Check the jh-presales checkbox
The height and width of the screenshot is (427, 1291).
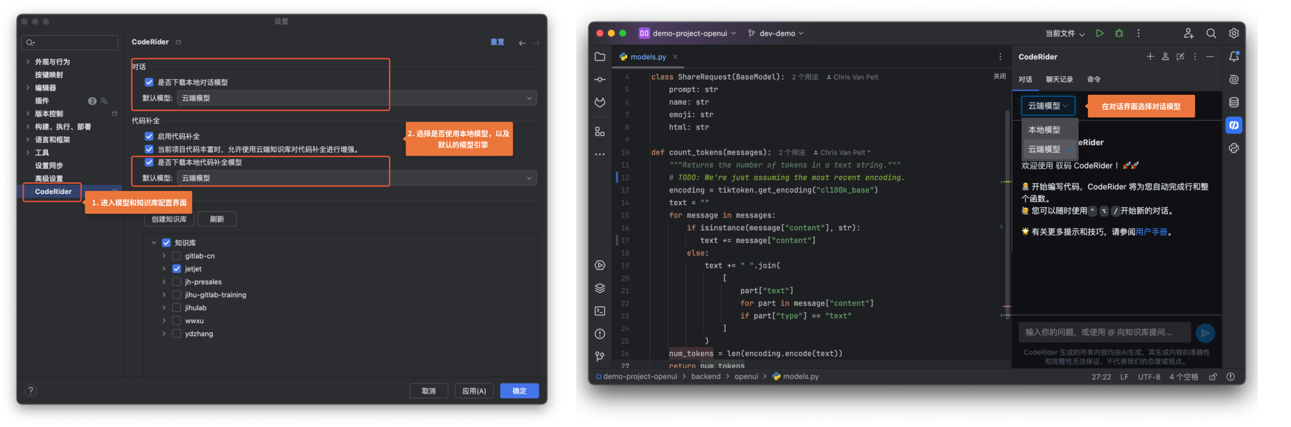[x=177, y=282]
